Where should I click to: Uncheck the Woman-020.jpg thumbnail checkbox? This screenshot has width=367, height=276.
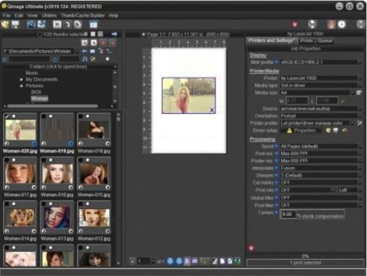(x=7, y=116)
